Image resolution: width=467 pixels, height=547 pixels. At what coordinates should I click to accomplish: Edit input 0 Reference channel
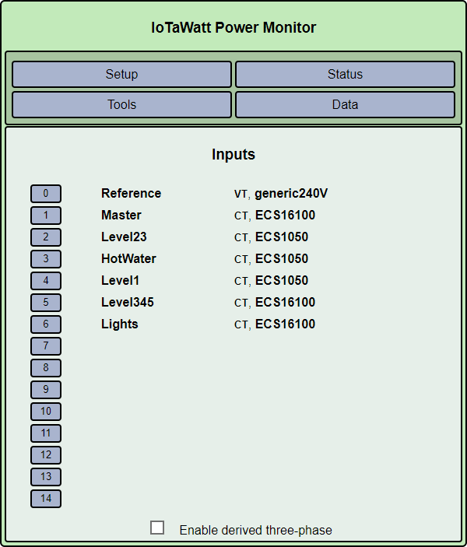pyautogui.click(x=46, y=194)
